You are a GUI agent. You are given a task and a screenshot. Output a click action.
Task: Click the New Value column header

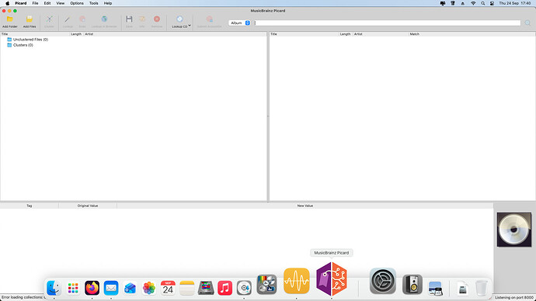(305, 206)
